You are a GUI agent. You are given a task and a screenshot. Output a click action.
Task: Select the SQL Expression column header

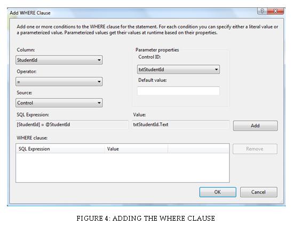coord(60,149)
